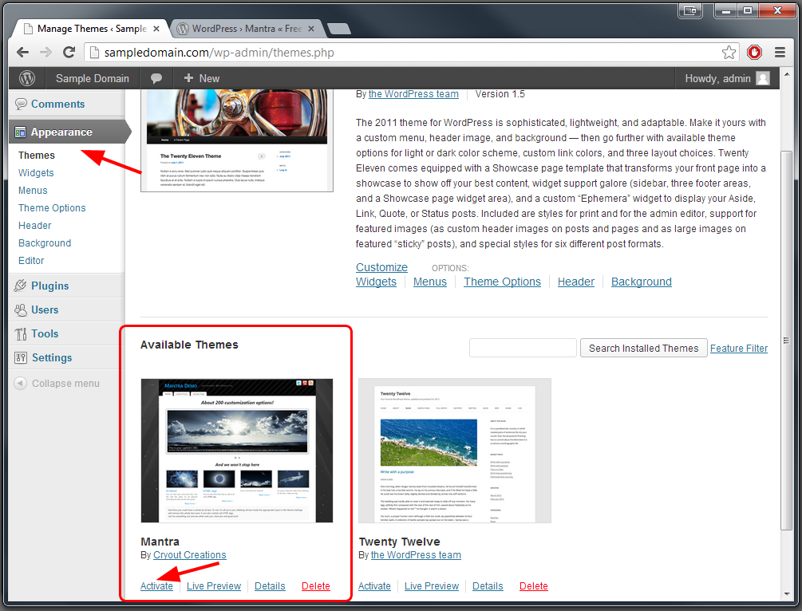This screenshot has width=802, height=611.
Task: Click the Collapse menu arrow icon
Action: [21, 383]
